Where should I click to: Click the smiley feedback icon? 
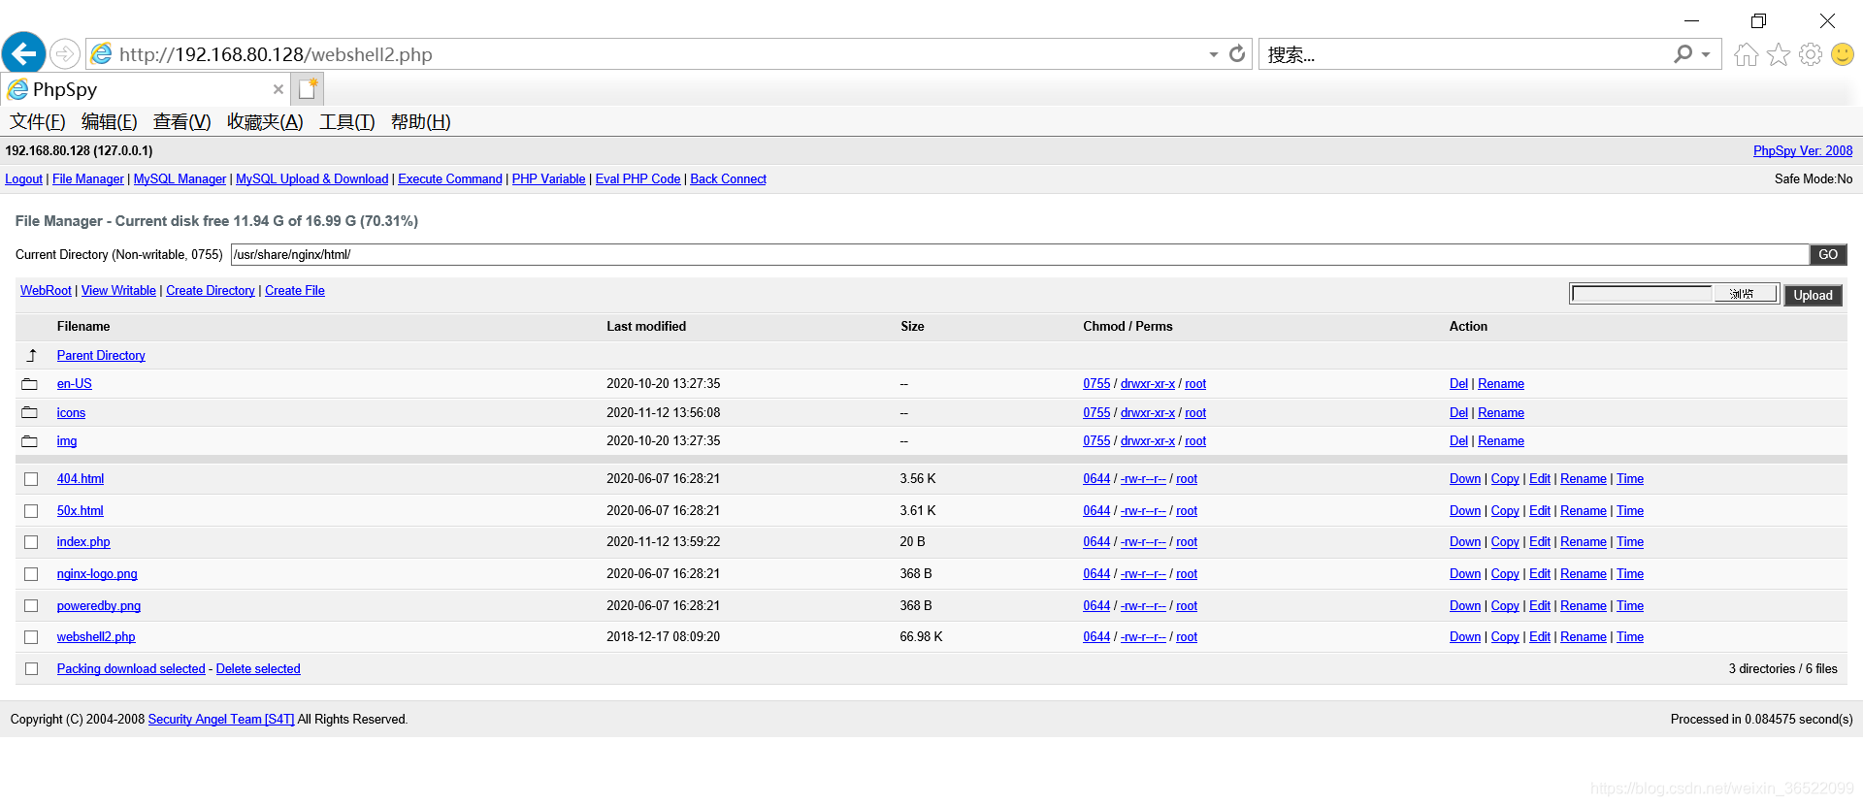[1843, 54]
